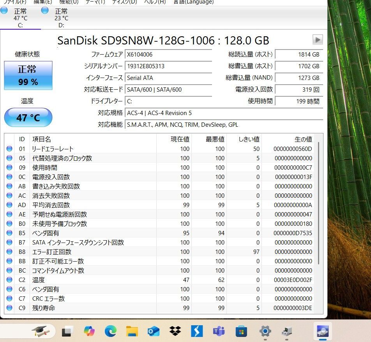Screen dimensions: 371x342
Task: Click the 対応規格 field ACS-4 | ACS-4 Revision 5
Action: tap(224, 113)
